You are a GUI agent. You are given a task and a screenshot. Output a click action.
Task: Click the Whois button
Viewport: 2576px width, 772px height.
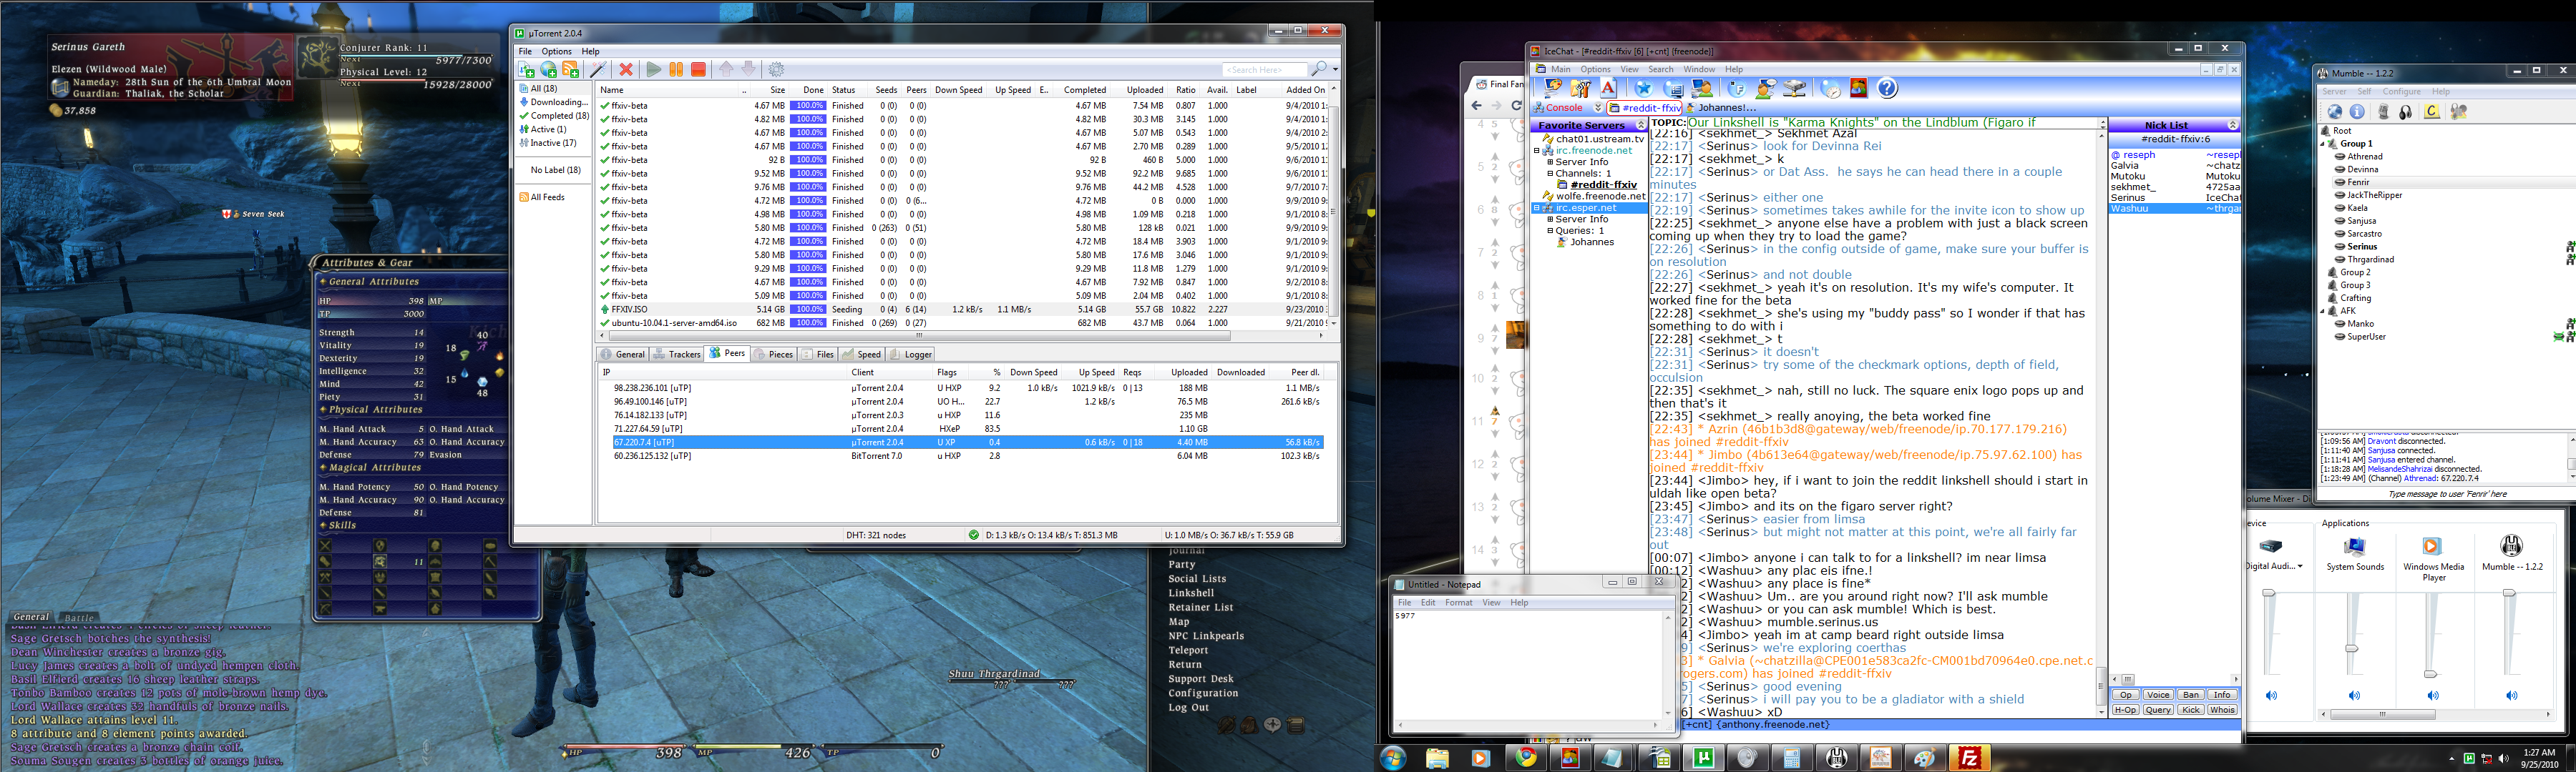click(x=2222, y=710)
